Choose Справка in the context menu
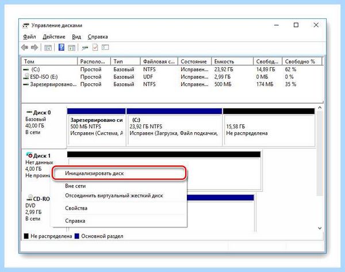 tap(119, 221)
